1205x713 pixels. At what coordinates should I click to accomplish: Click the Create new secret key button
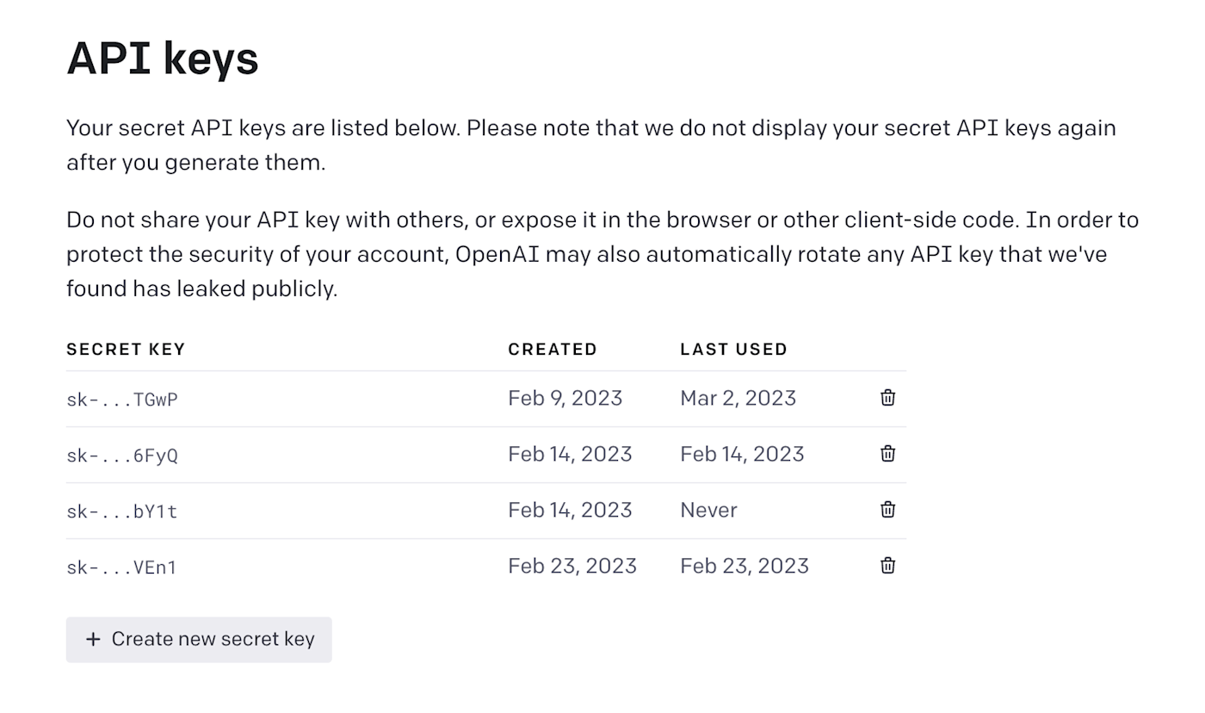point(199,639)
